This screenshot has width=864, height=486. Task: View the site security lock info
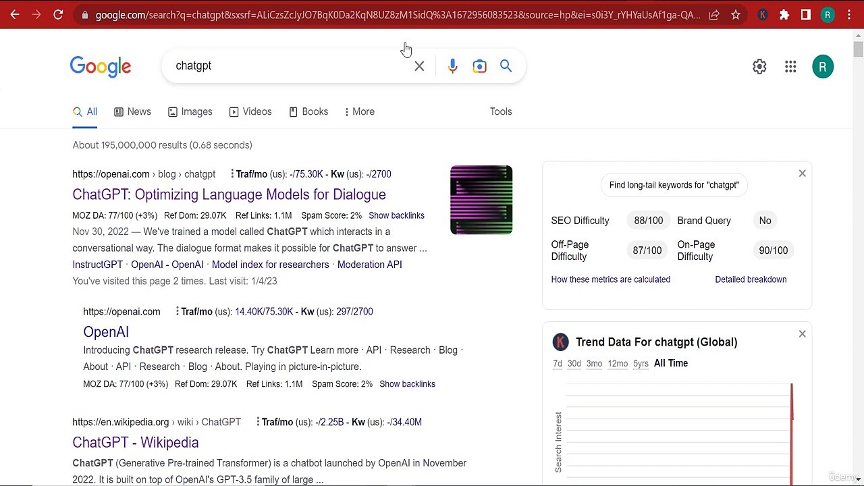click(x=84, y=14)
